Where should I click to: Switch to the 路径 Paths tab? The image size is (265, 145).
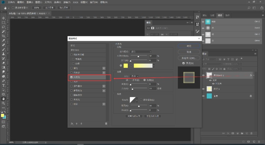227,15
